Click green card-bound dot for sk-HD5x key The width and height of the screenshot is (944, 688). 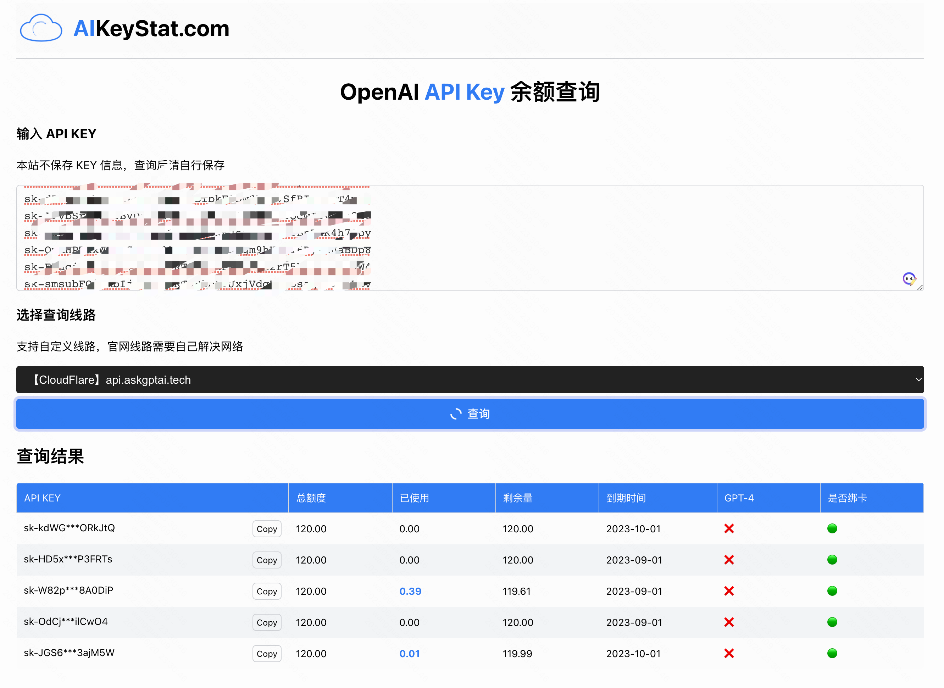pos(832,560)
